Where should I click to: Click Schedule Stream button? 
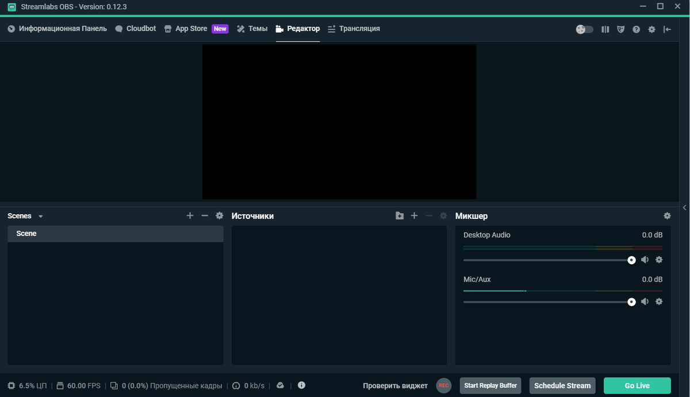coord(562,386)
